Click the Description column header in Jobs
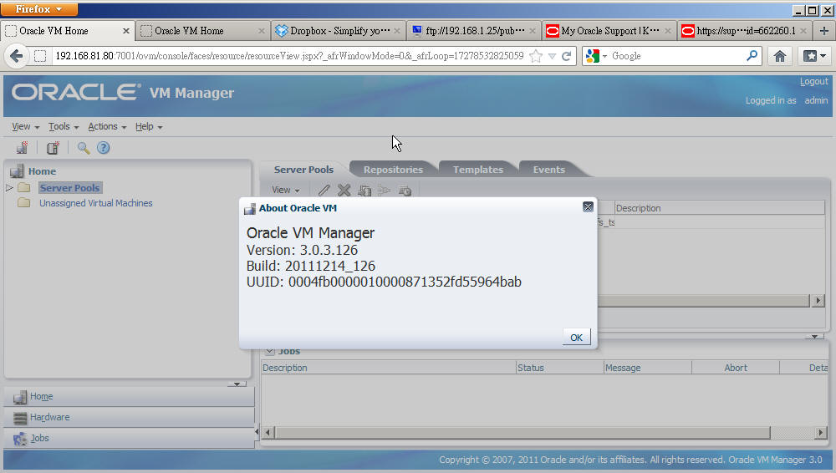This screenshot has height=473, width=836. [x=388, y=368]
